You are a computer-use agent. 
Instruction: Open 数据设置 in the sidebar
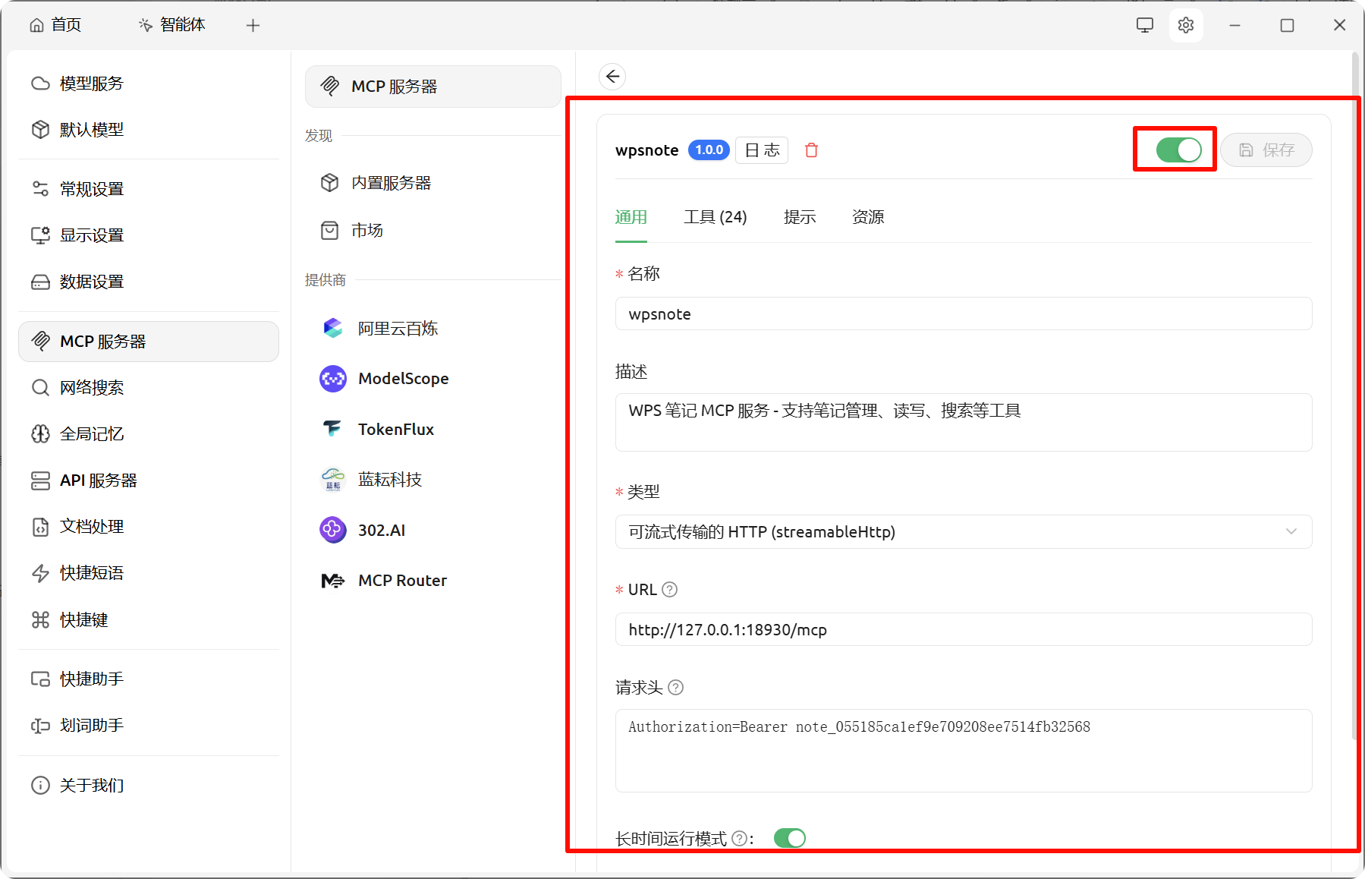point(149,282)
